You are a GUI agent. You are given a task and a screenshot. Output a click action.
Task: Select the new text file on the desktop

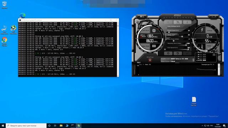pyautogui.click(x=194, y=101)
